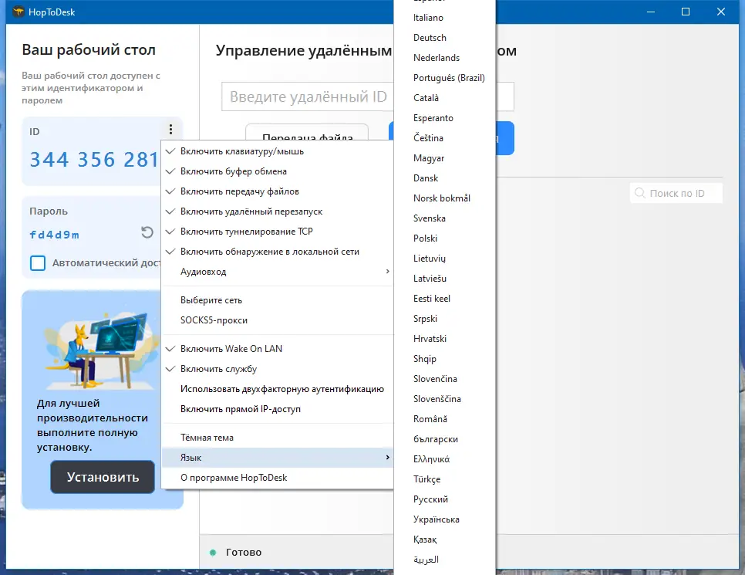745x575 pixels.
Task: Choose Türkçe language
Action: click(445, 479)
